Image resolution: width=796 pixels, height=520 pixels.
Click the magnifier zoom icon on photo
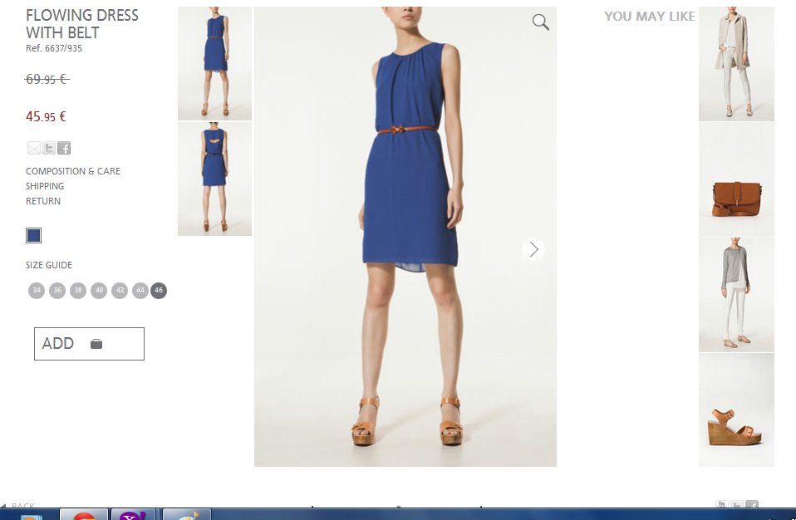point(540,22)
